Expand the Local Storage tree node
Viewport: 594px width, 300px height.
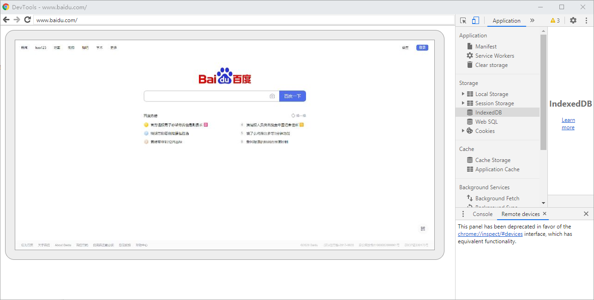(463, 94)
